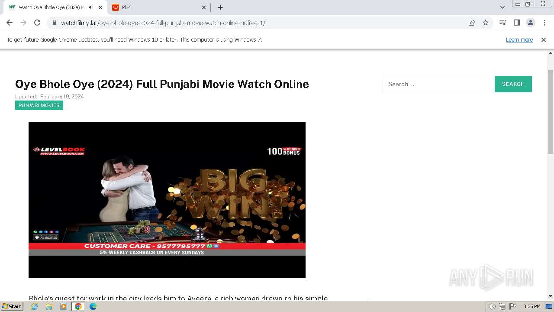Open Windows Media Player from the taskbar
This screenshot has width=554, height=312.
[x=64, y=306]
